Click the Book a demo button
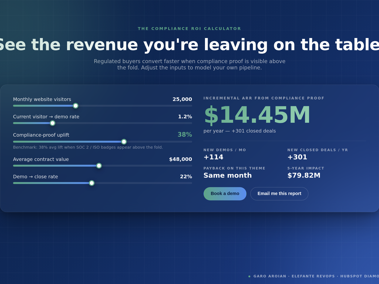 point(225,194)
